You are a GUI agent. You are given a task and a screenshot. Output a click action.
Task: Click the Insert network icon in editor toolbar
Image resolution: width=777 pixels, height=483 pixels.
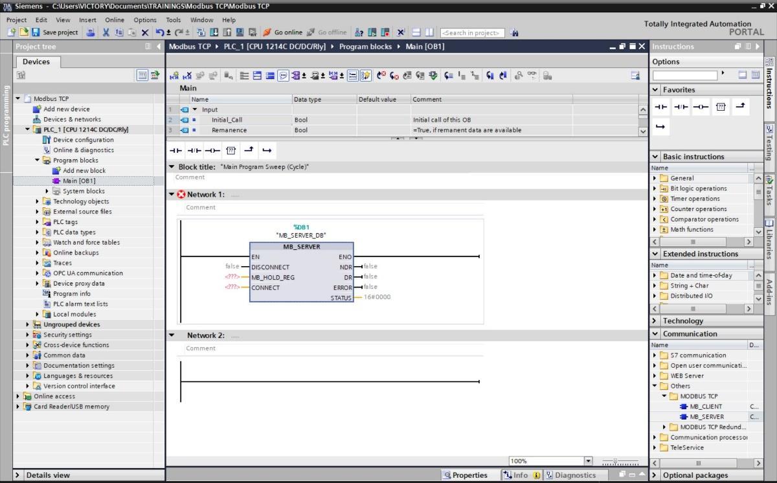coord(174,76)
